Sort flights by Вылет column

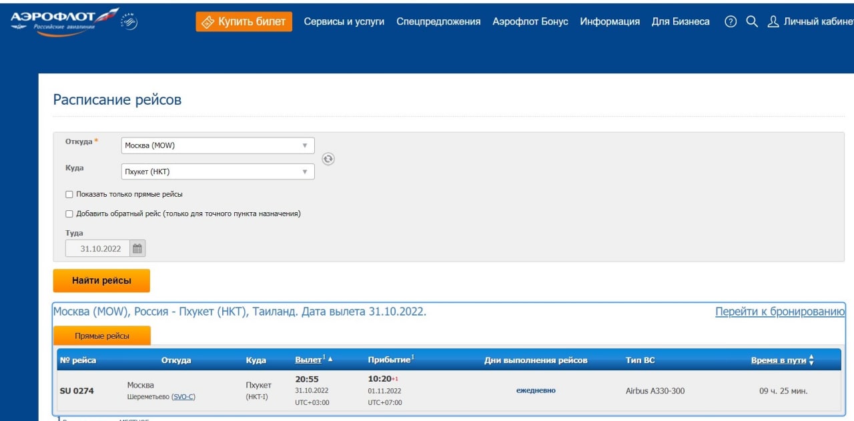pos(309,360)
